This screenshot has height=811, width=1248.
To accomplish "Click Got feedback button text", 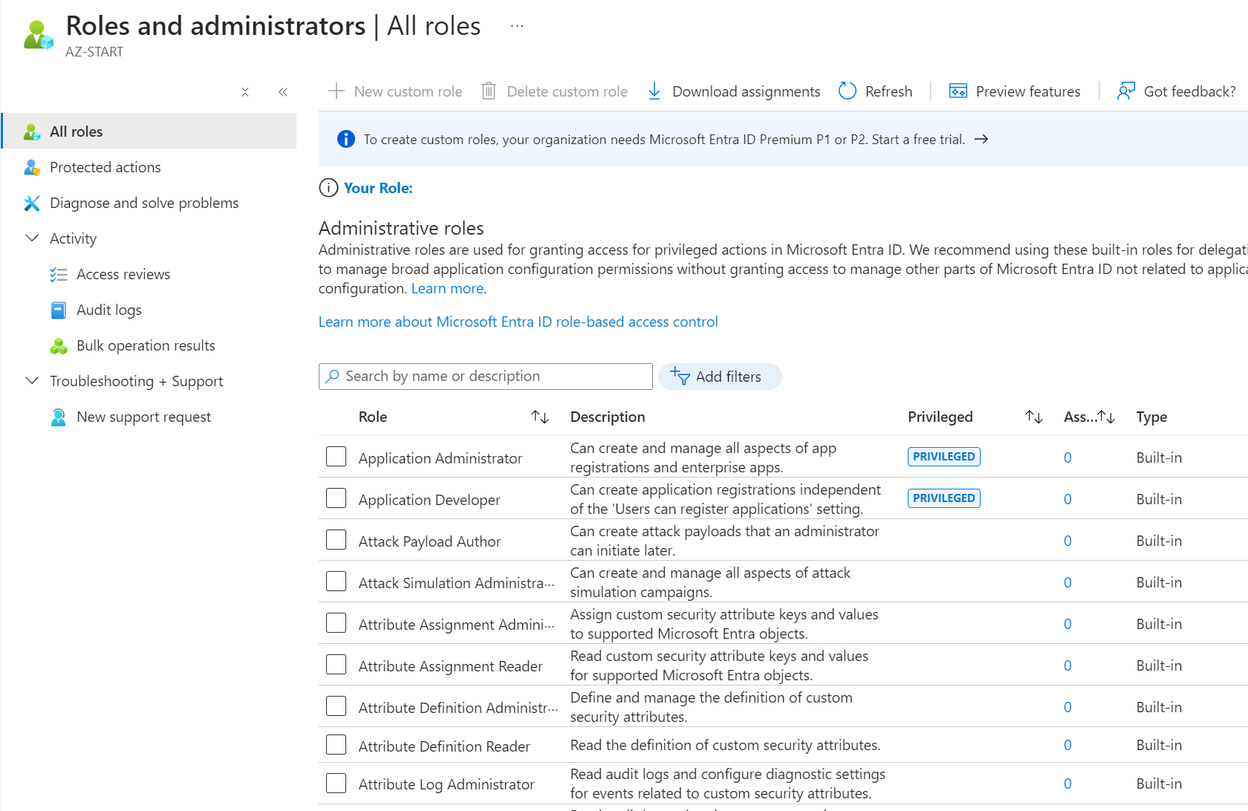I will click(1189, 91).
